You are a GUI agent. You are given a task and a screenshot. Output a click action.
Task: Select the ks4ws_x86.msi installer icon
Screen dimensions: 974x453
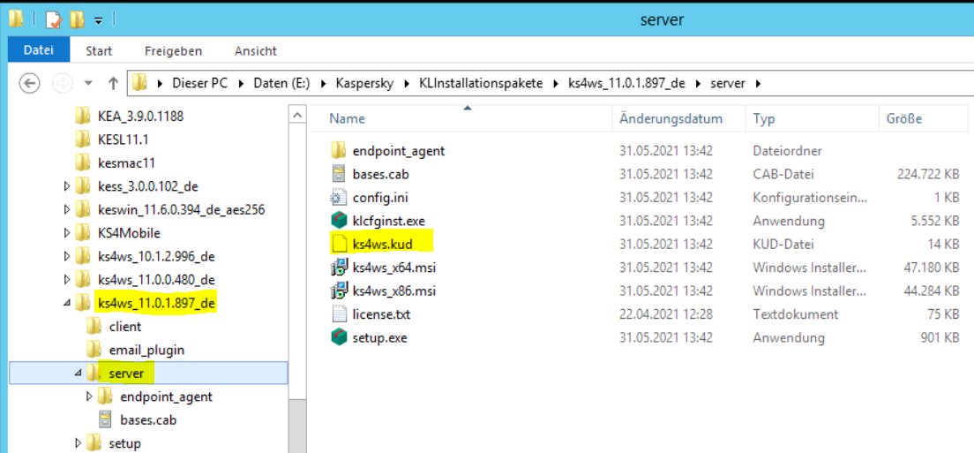coord(338,291)
